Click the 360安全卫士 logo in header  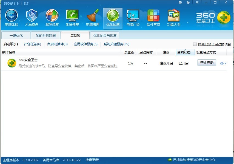[x=213, y=18]
